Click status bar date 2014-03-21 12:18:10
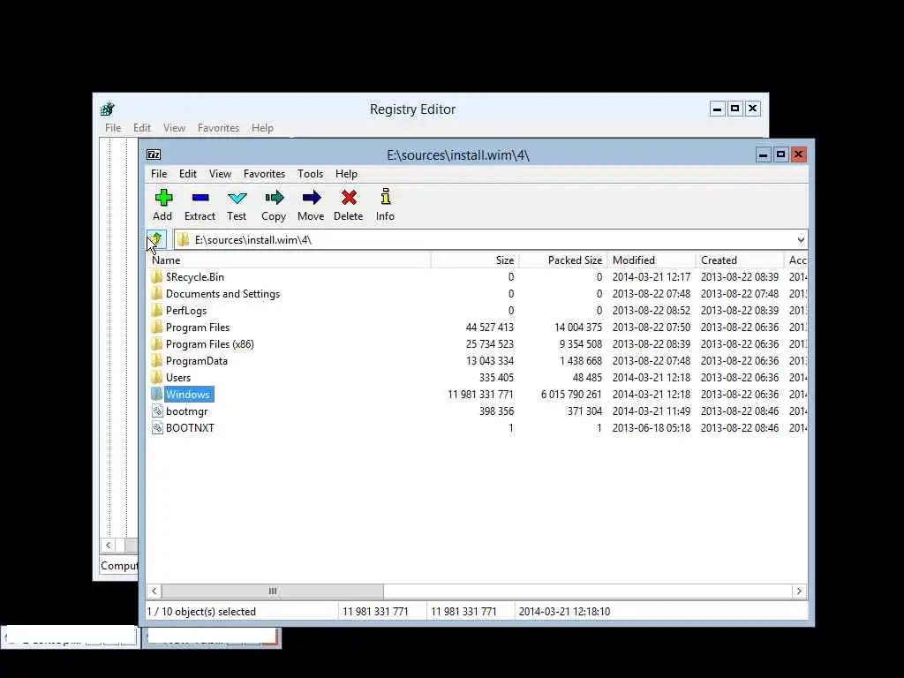Viewport: 904px width, 678px height. tap(564, 612)
